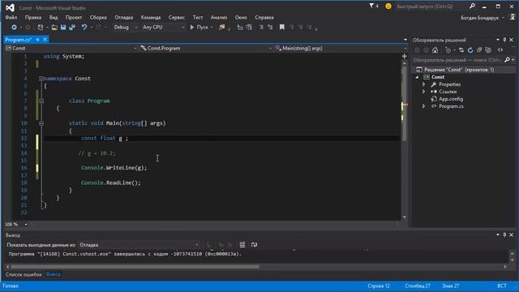Collapse the namespace Const code block
Image resolution: width=519 pixels, height=292 pixels.
click(41, 79)
